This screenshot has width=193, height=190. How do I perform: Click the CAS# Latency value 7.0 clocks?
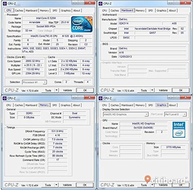point(58,140)
